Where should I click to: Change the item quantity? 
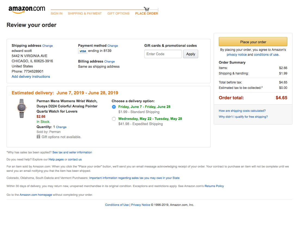[x=61, y=127]
